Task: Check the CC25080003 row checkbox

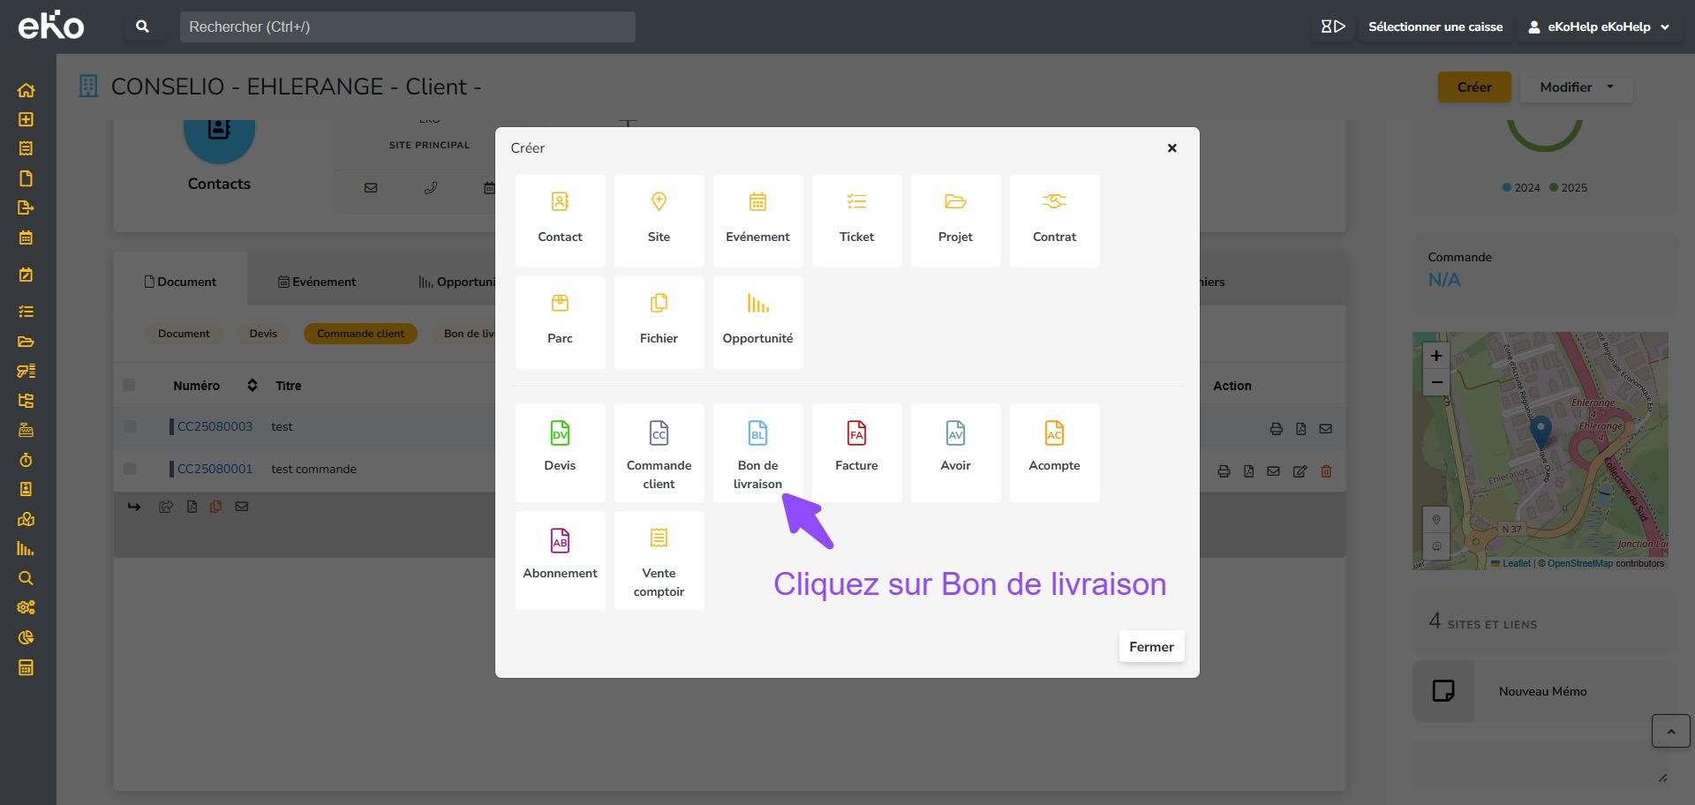Action: pos(130,426)
